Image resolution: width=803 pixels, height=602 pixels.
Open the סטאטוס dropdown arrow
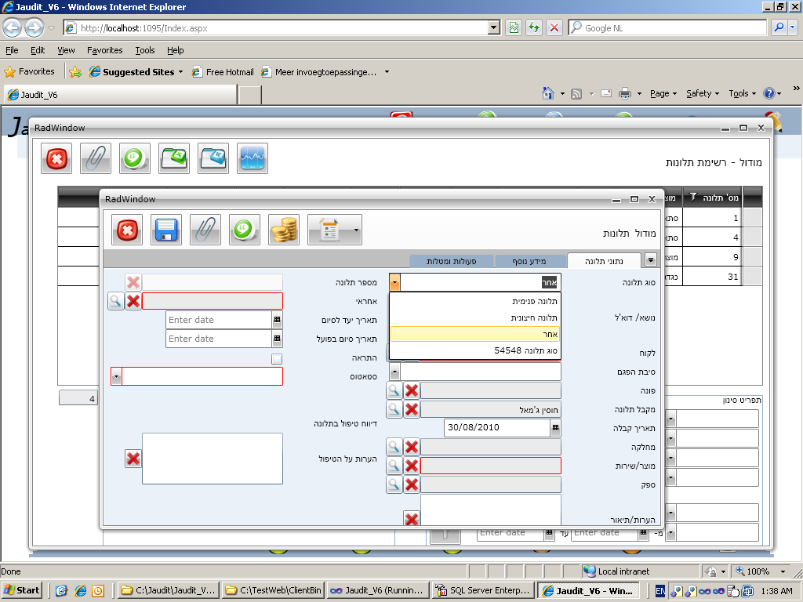pos(116,377)
